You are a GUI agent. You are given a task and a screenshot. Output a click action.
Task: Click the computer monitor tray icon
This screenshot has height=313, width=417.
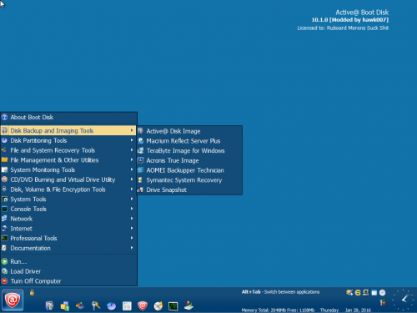point(366,292)
